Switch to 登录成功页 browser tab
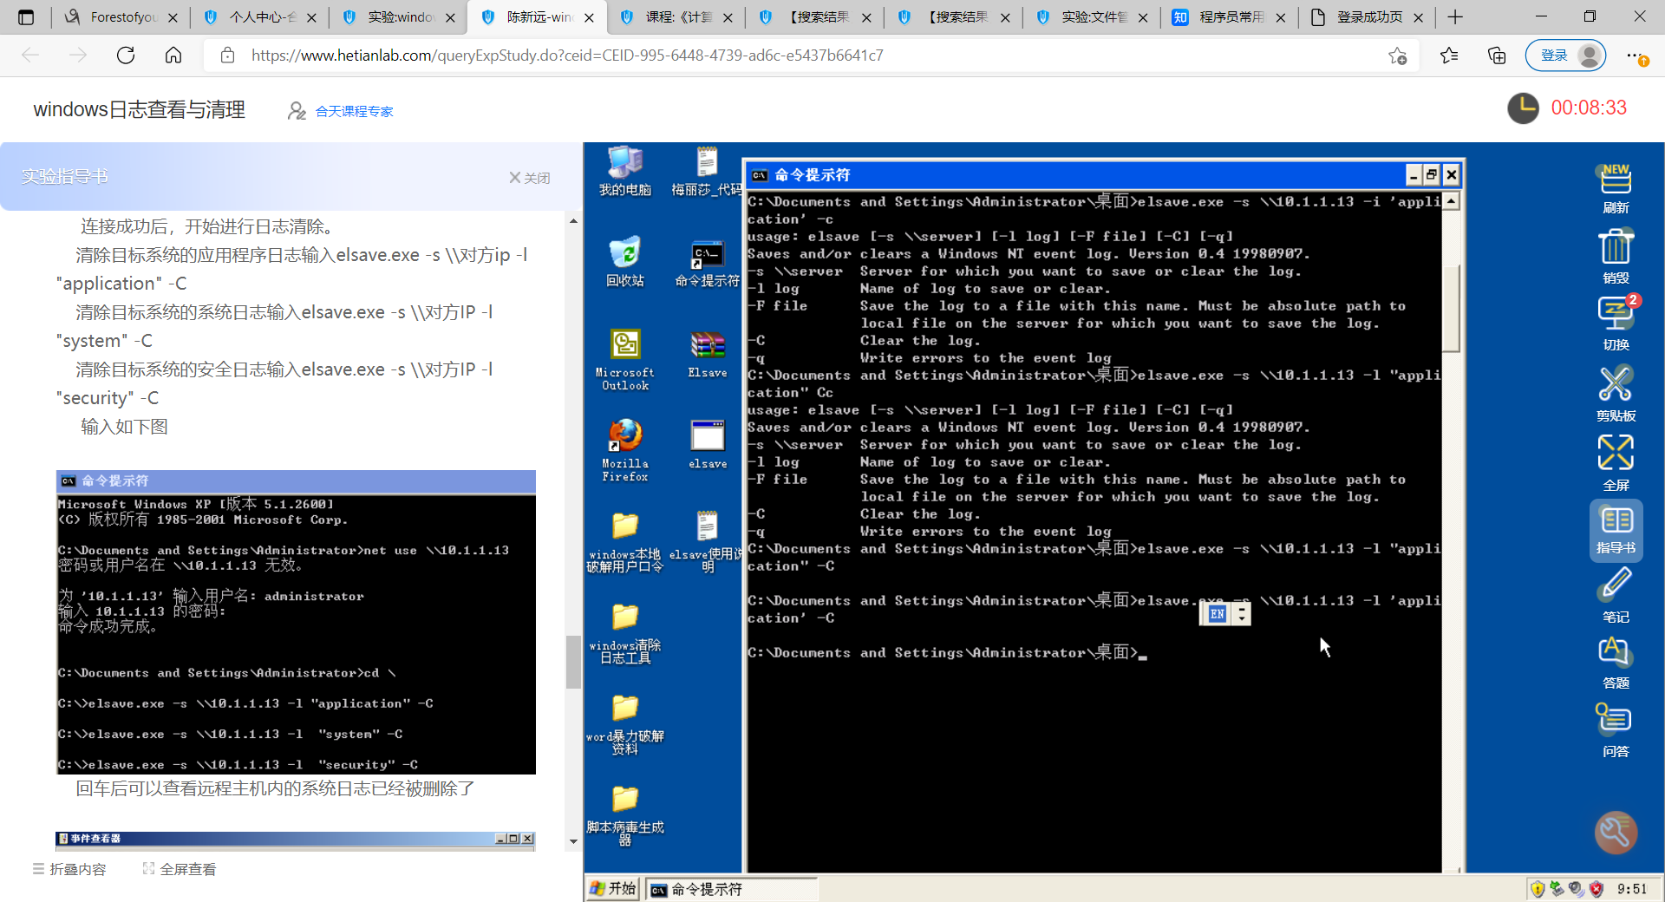Screen dimensions: 1665x902 (1367, 17)
